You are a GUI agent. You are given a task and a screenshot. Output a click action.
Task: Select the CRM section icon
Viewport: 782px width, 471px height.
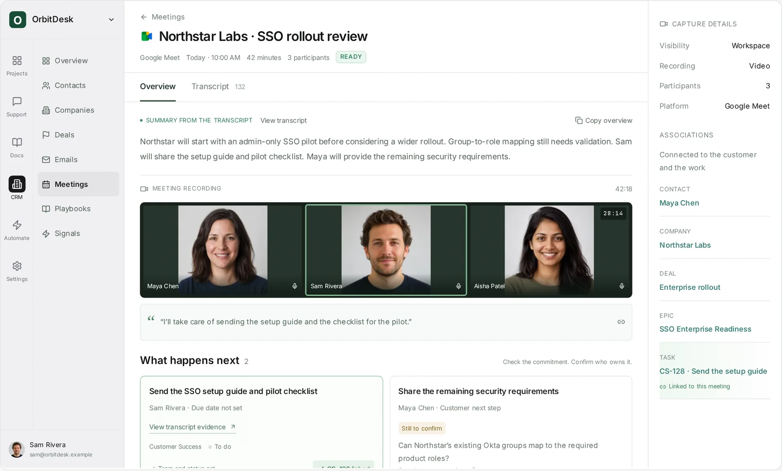click(x=17, y=184)
